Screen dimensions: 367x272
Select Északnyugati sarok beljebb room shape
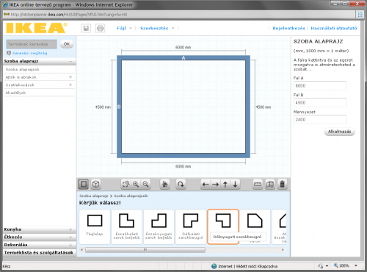coord(159,226)
